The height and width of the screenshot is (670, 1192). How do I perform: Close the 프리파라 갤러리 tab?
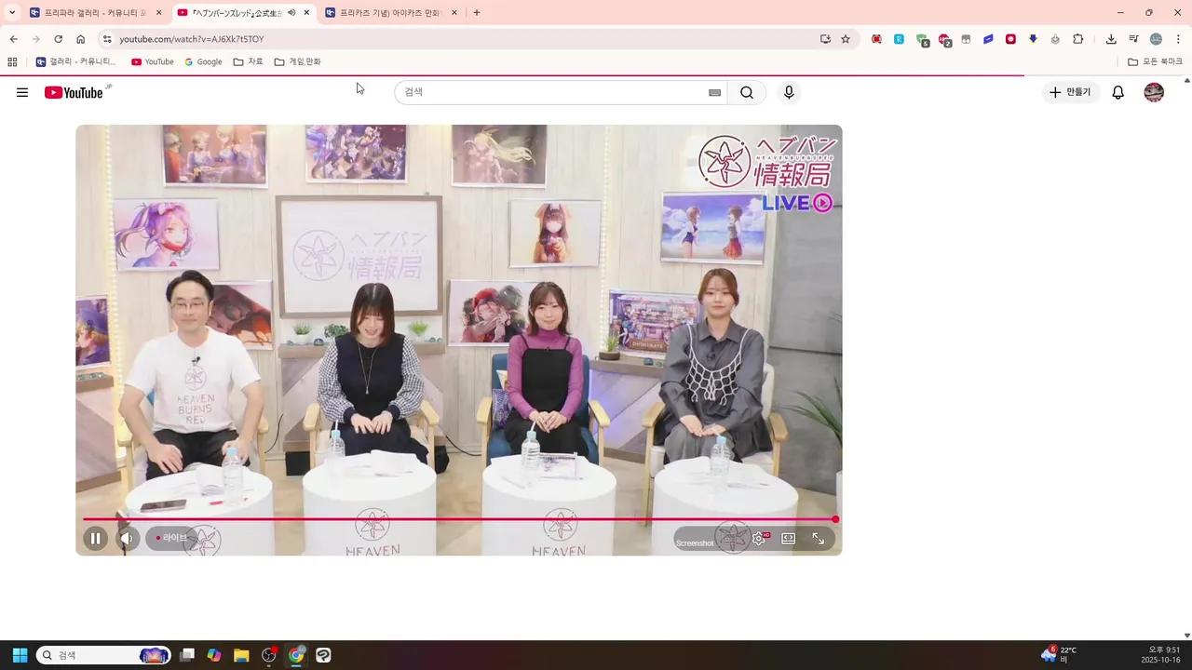click(159, 13)
